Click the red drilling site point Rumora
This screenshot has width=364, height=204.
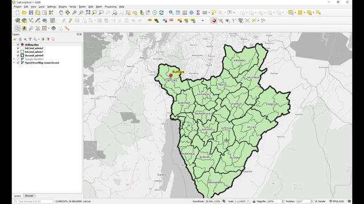[171, 75]
